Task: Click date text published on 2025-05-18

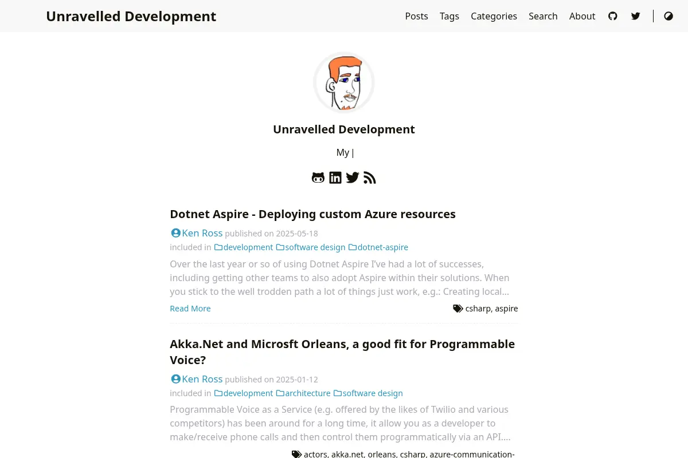Action: (272, 234)
